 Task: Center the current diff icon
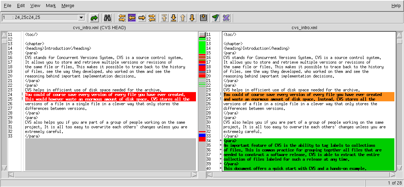point(203,18)
